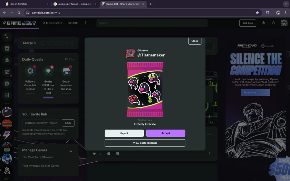Open the top nav more options menu
This screenshot has width=290, height=181.
(86, 23)
